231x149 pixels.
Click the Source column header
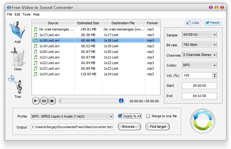(53, 23)
